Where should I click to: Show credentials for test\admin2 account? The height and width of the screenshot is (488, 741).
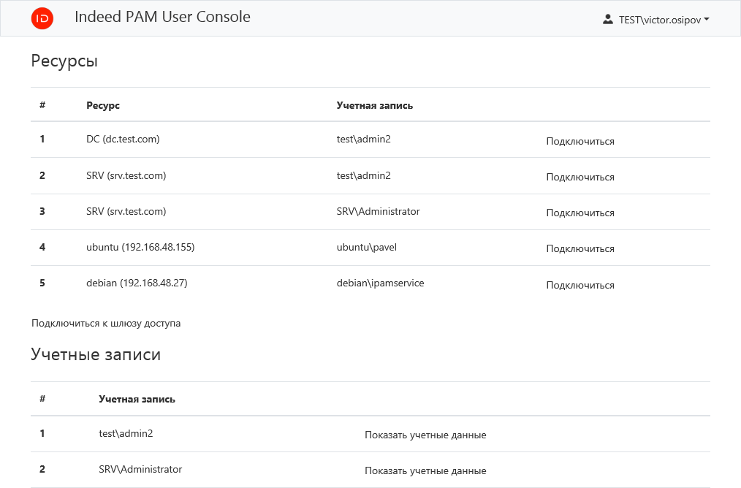tap(425, 435)
